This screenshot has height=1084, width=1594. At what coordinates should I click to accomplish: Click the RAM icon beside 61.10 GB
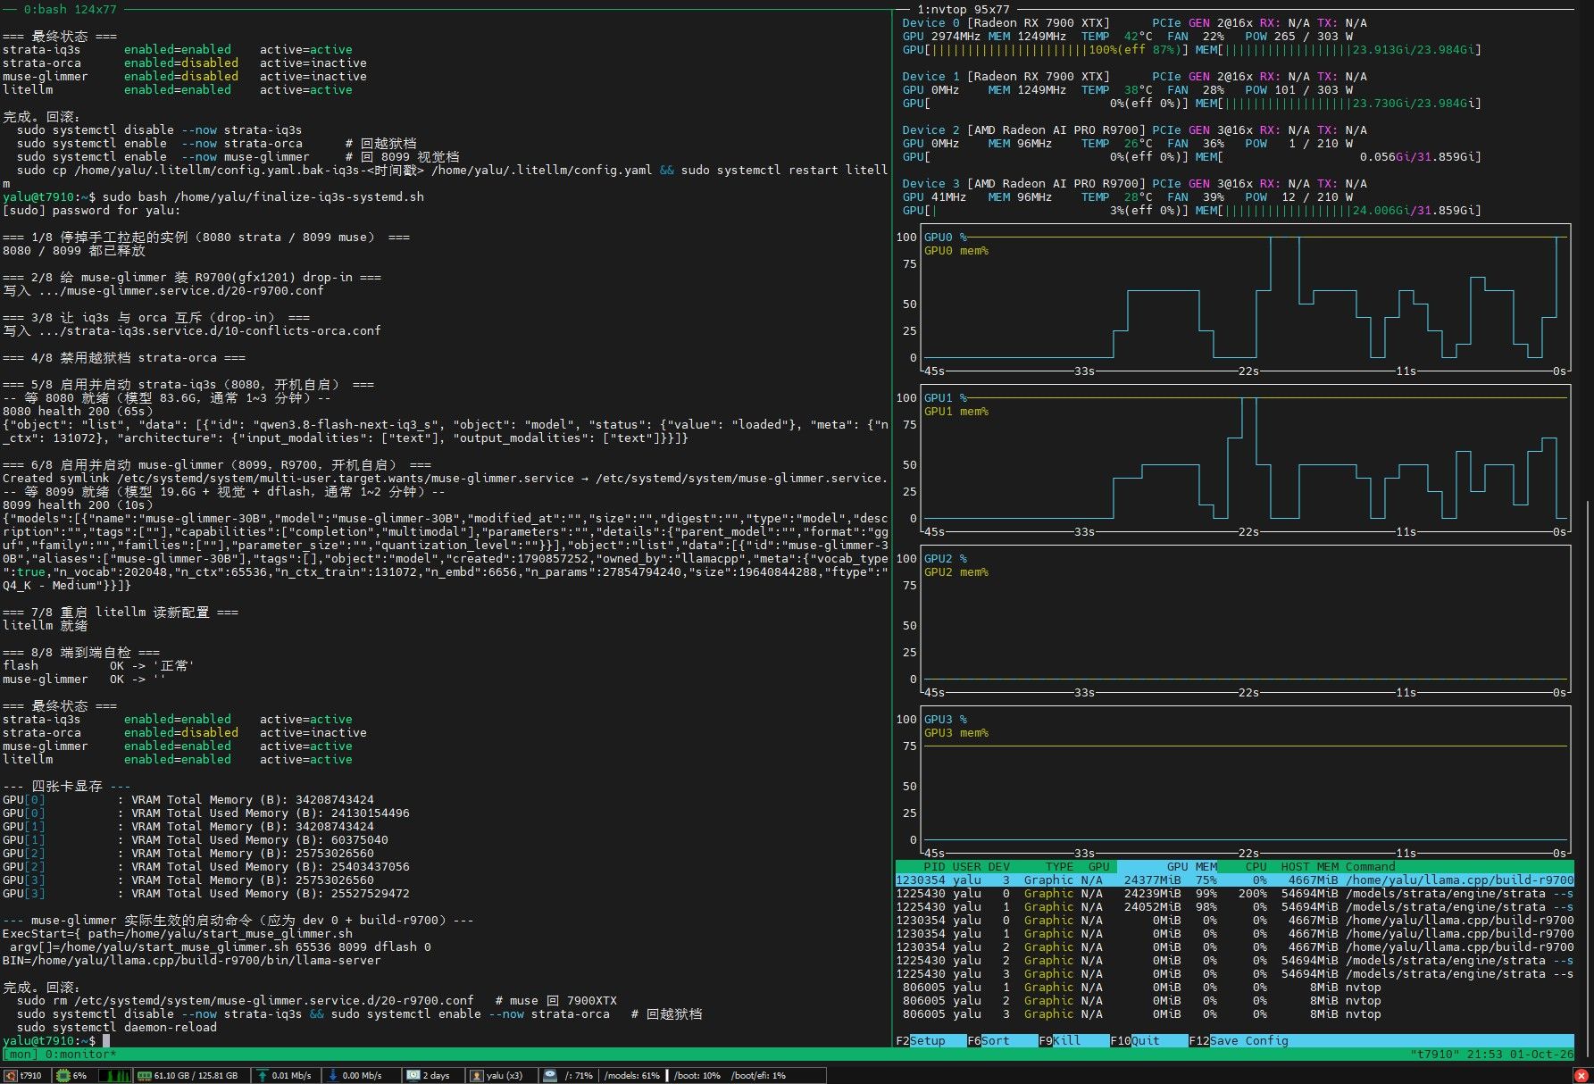tap(144, 1075)
